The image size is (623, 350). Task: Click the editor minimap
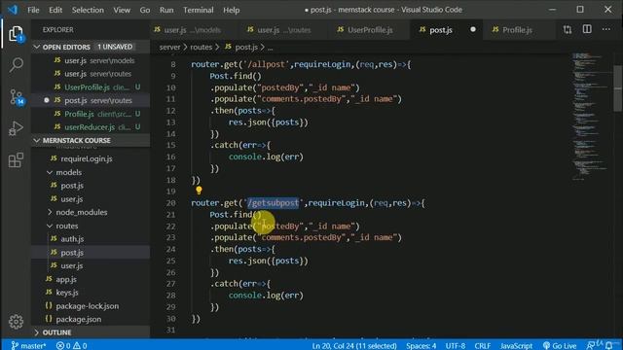591,117
